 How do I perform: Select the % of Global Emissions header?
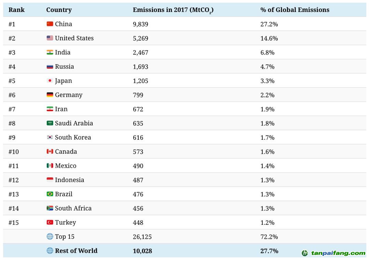295,10
